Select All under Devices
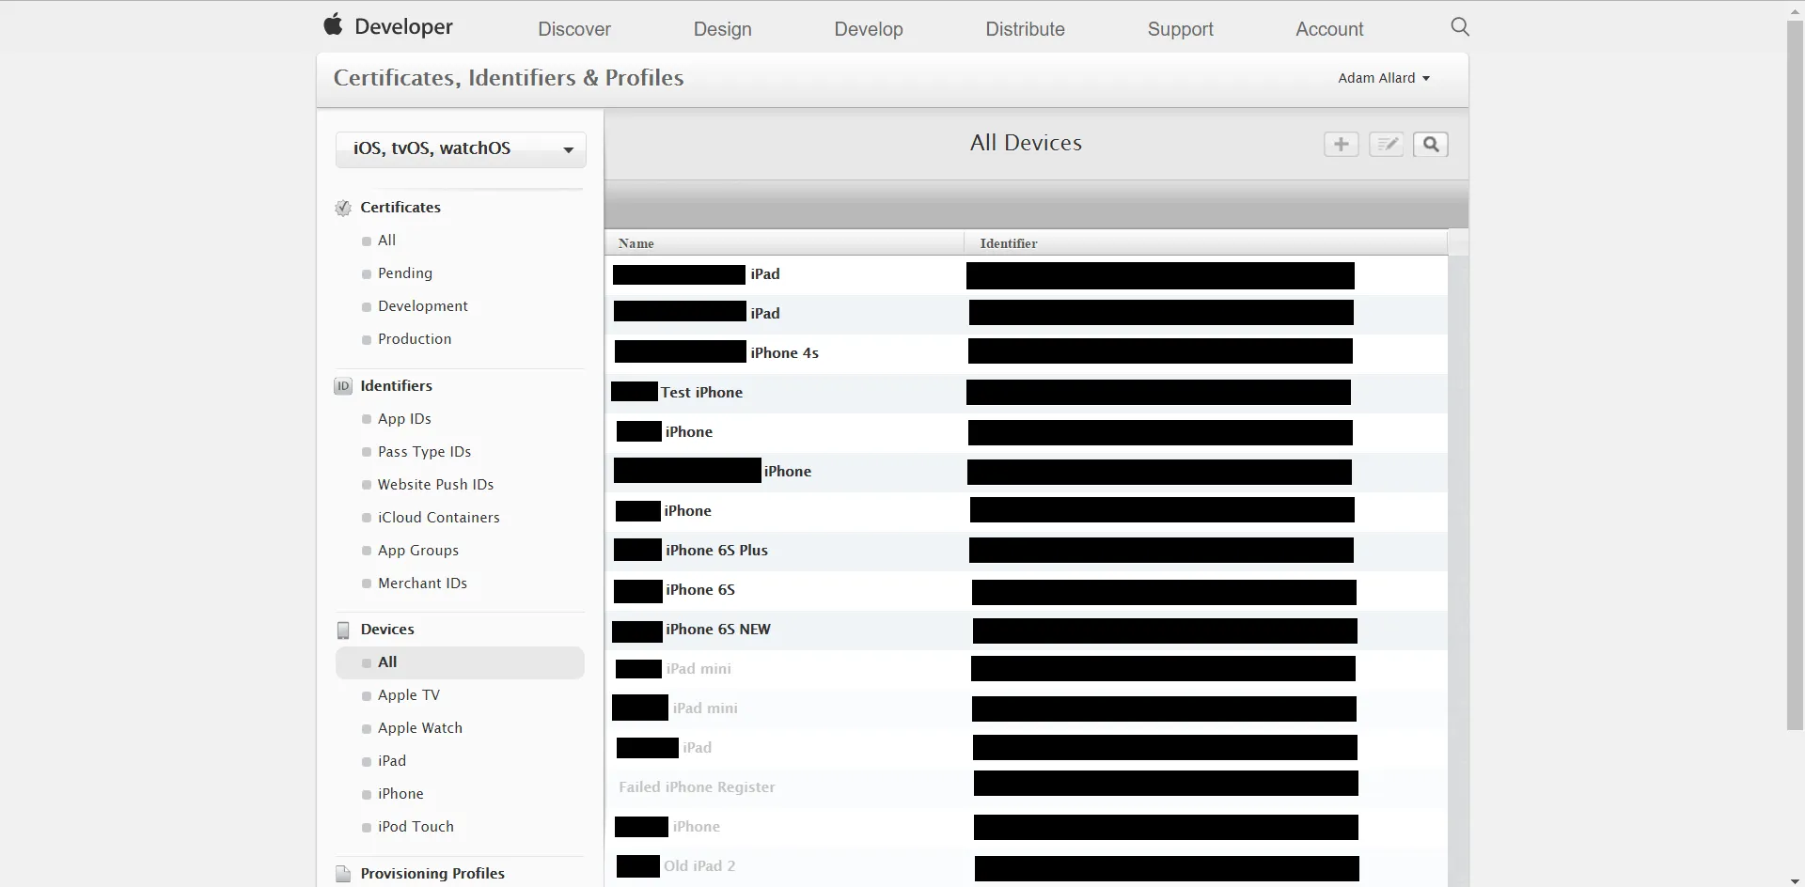The image size is (1805, 887). click(460, 662)
